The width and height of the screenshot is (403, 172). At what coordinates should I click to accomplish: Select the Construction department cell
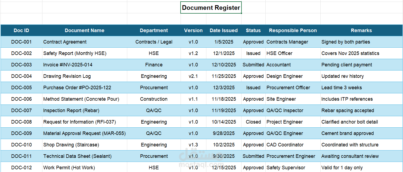(154, 99)
